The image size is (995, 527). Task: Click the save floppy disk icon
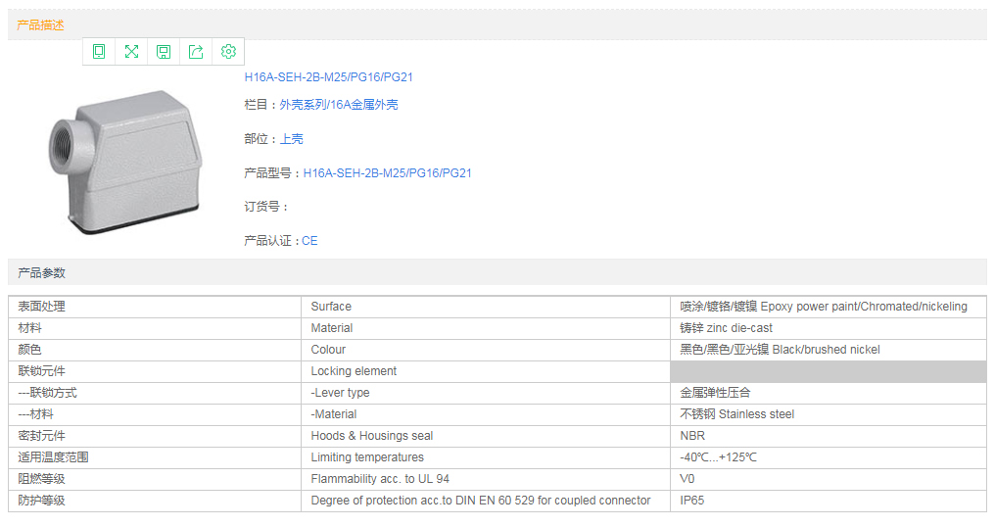(x=164, y=52)
